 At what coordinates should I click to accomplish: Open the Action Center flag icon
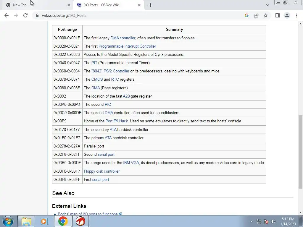266,221
